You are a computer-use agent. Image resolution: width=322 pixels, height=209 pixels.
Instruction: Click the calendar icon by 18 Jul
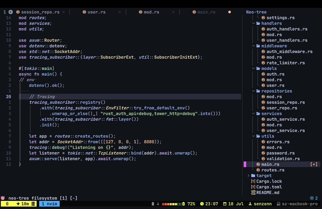225,204
